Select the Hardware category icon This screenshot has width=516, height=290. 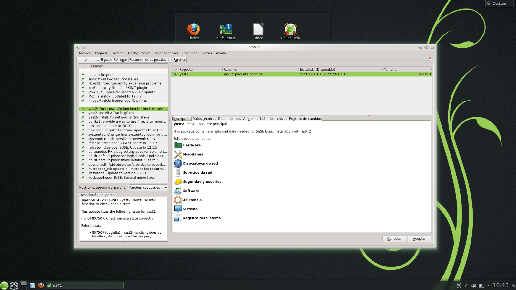(178, 145)
